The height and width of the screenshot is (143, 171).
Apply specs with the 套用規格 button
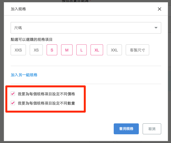click(126, 129)
